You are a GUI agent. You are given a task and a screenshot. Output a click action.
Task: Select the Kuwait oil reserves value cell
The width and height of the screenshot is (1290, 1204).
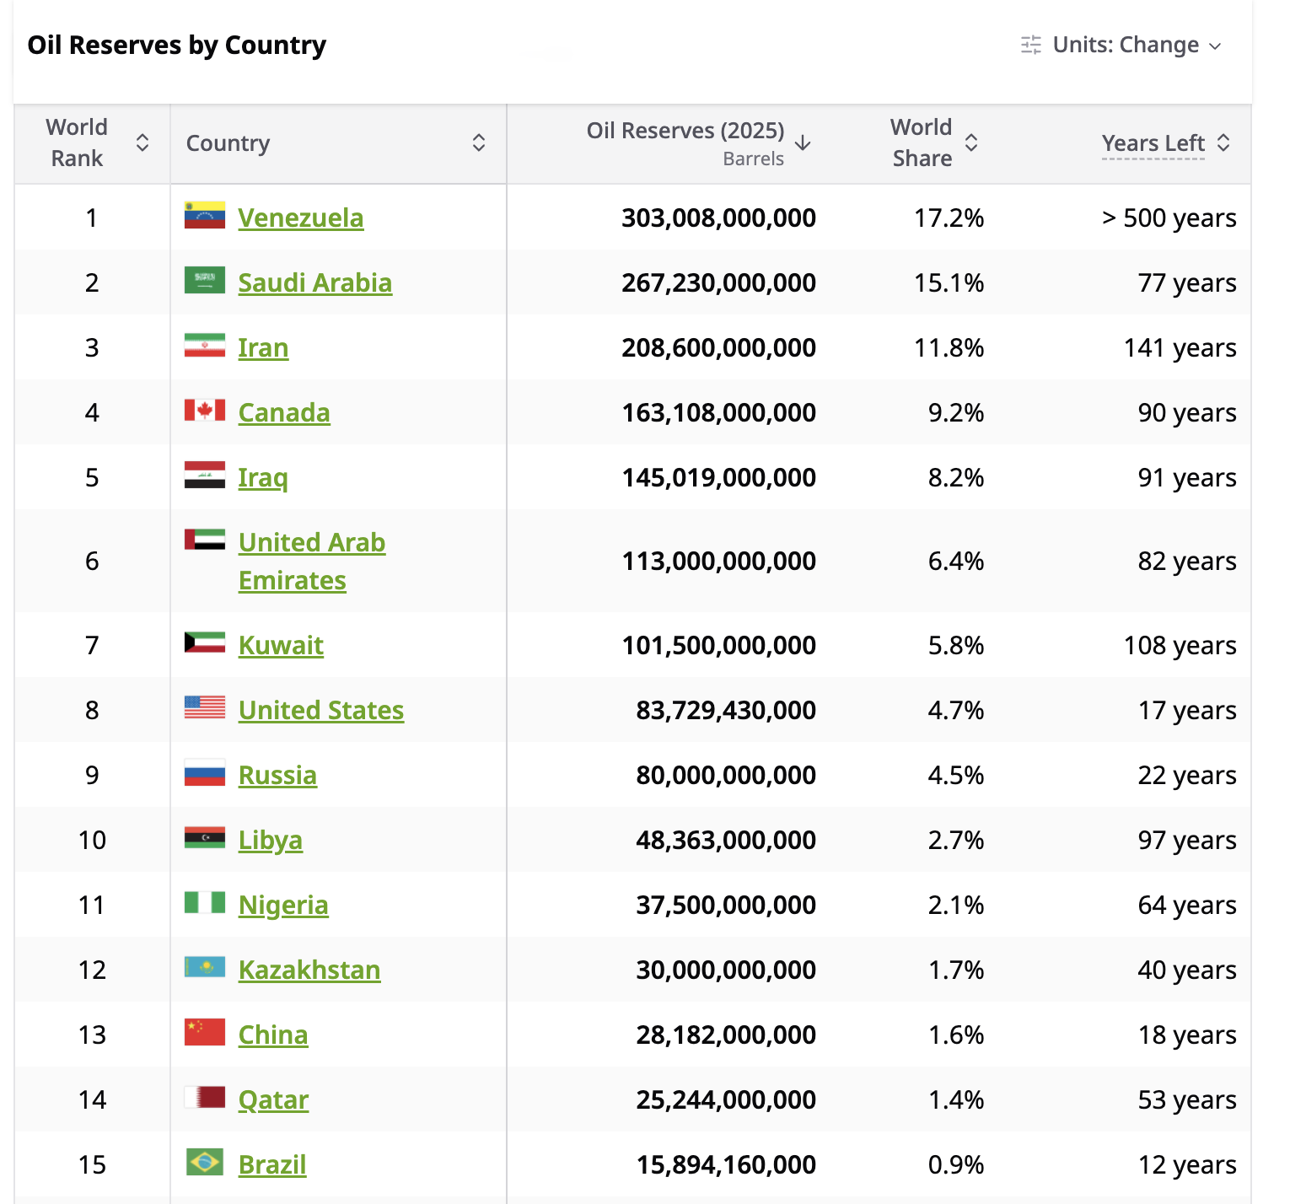pyautogui.click(x=719, y=645)
